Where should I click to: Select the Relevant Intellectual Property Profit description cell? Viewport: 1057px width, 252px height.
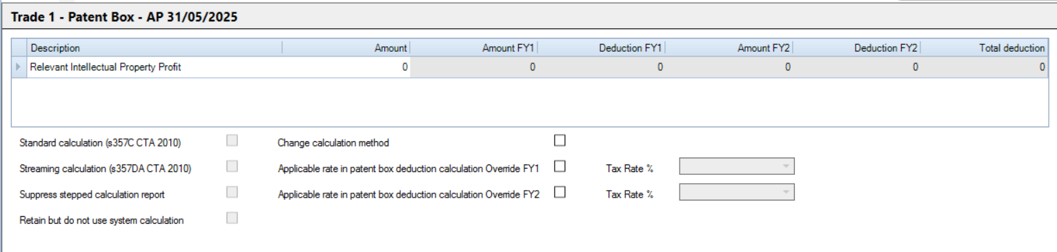click(154, 67)
